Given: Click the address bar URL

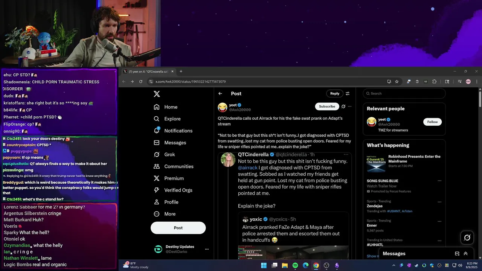Looking at the screenshot, I should click(x=191, y=82).
